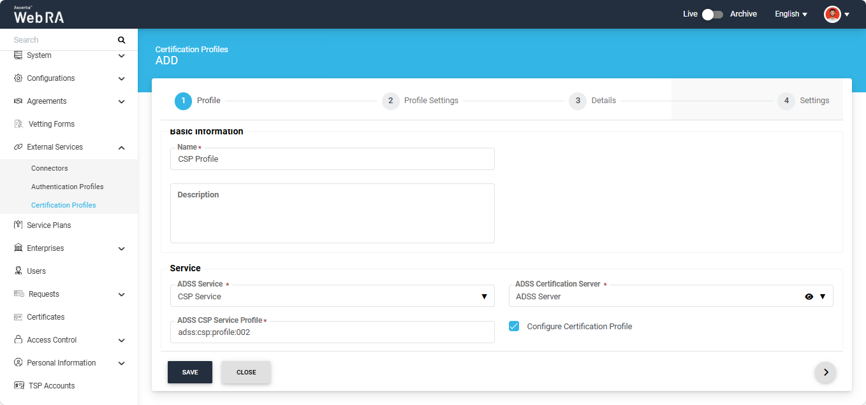Go to step 3 Details
This screenshot has width=866, height=405.
592,101
